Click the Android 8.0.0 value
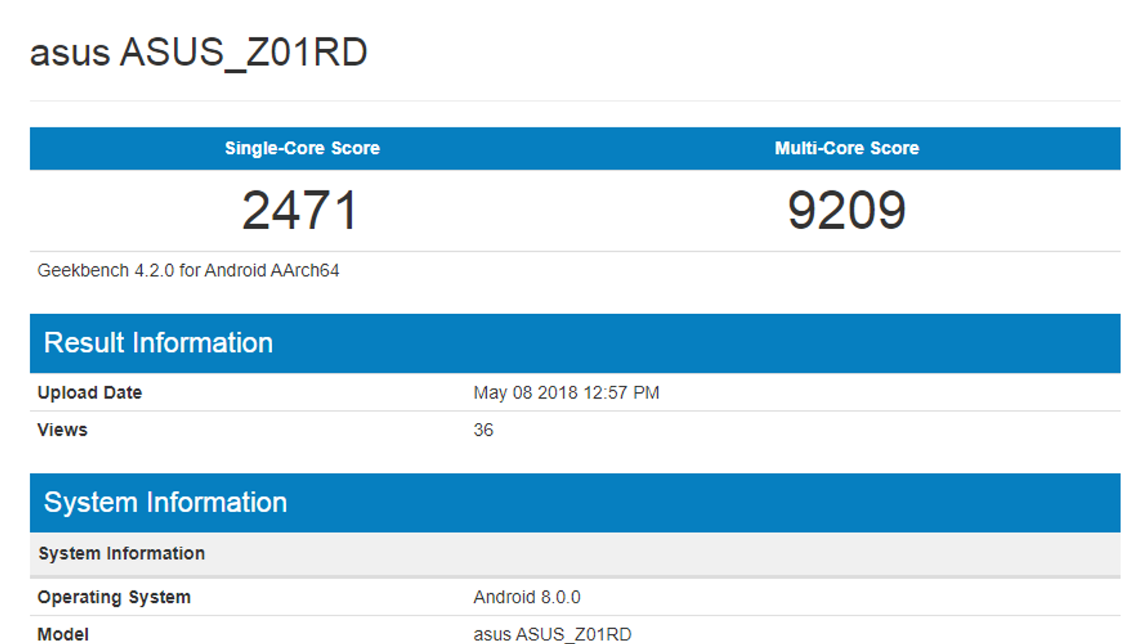 (x=527, y=597)
